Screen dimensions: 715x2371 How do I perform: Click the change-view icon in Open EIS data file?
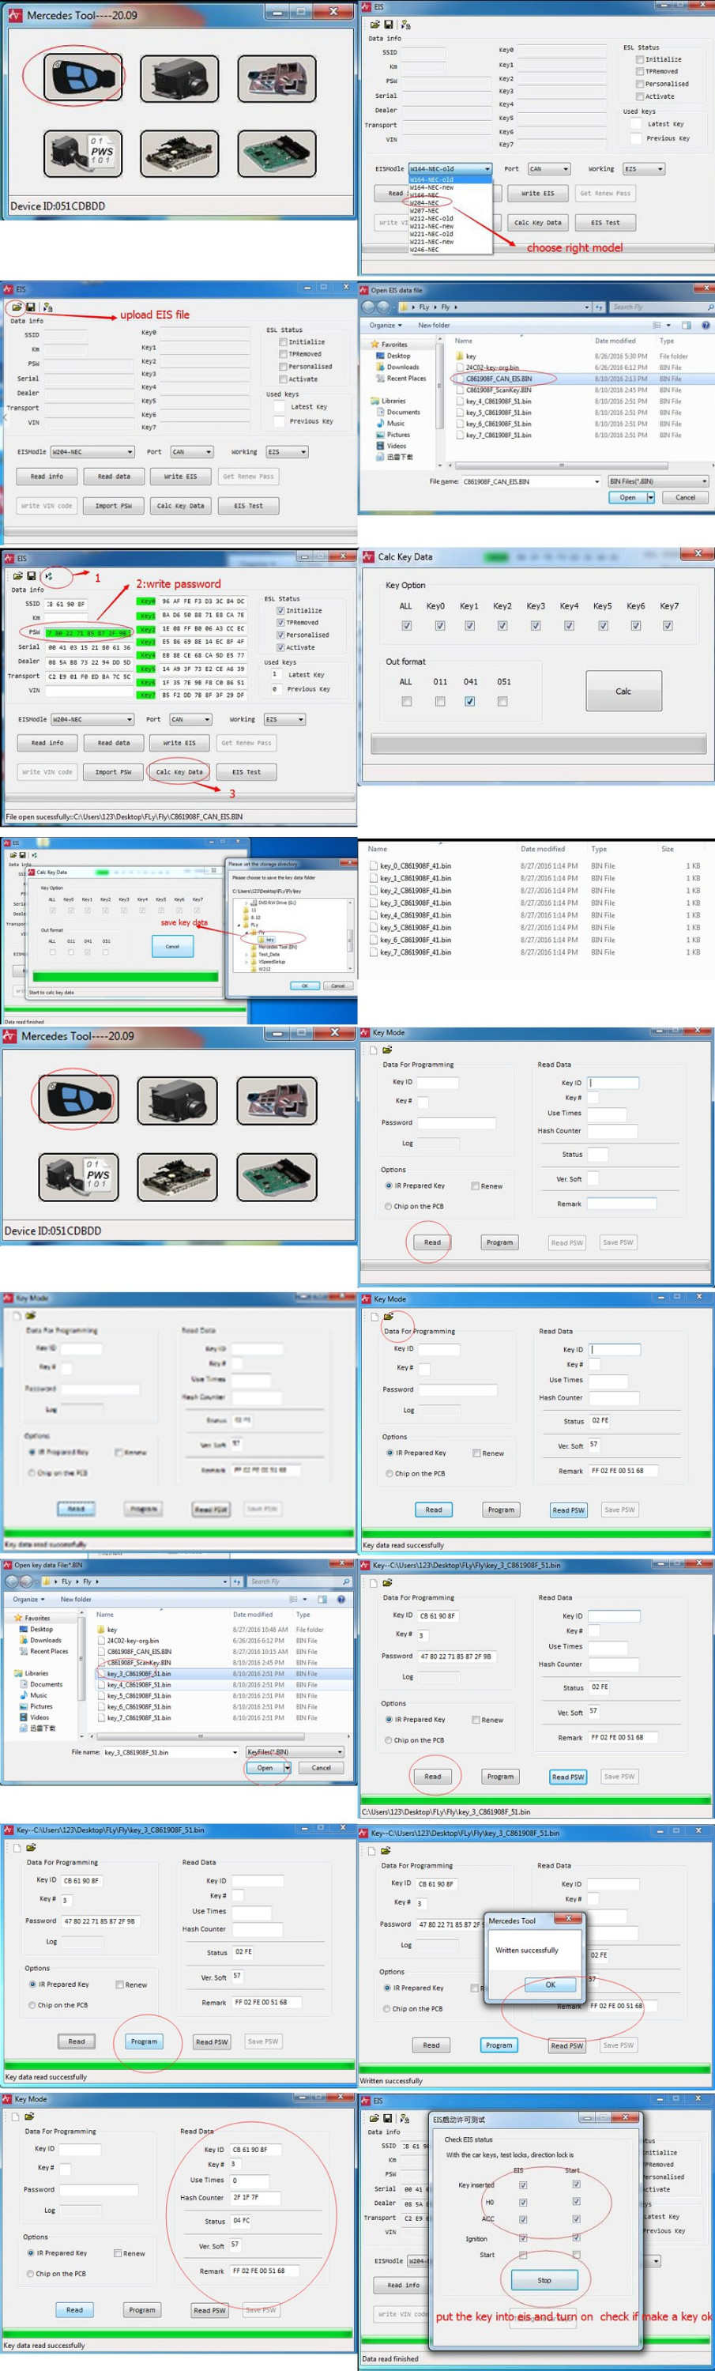[657, 325]
